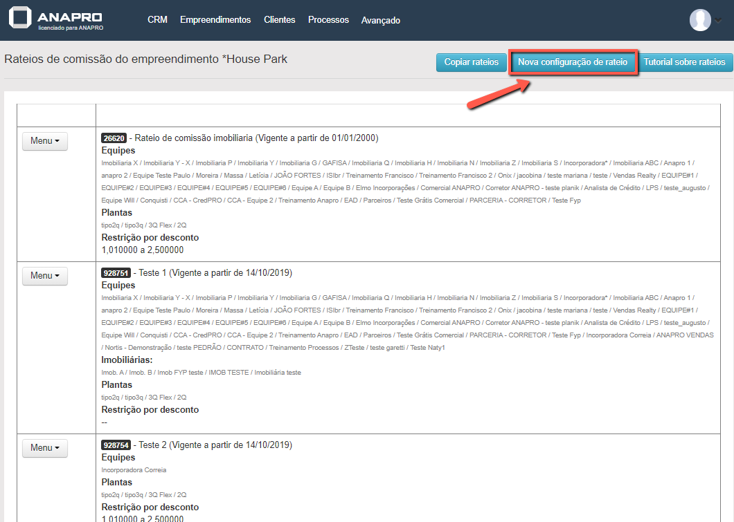
Task: Expand the Menu dropdown for Teste 2
Action: [45, 448]
